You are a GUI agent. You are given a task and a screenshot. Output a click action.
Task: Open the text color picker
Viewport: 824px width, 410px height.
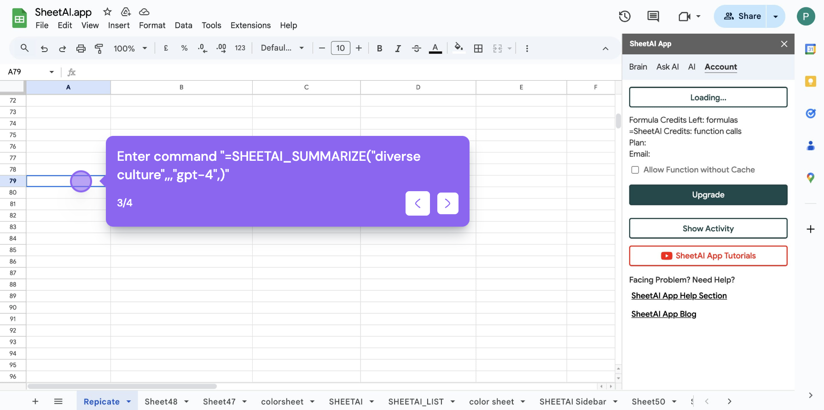coord(435,48)
